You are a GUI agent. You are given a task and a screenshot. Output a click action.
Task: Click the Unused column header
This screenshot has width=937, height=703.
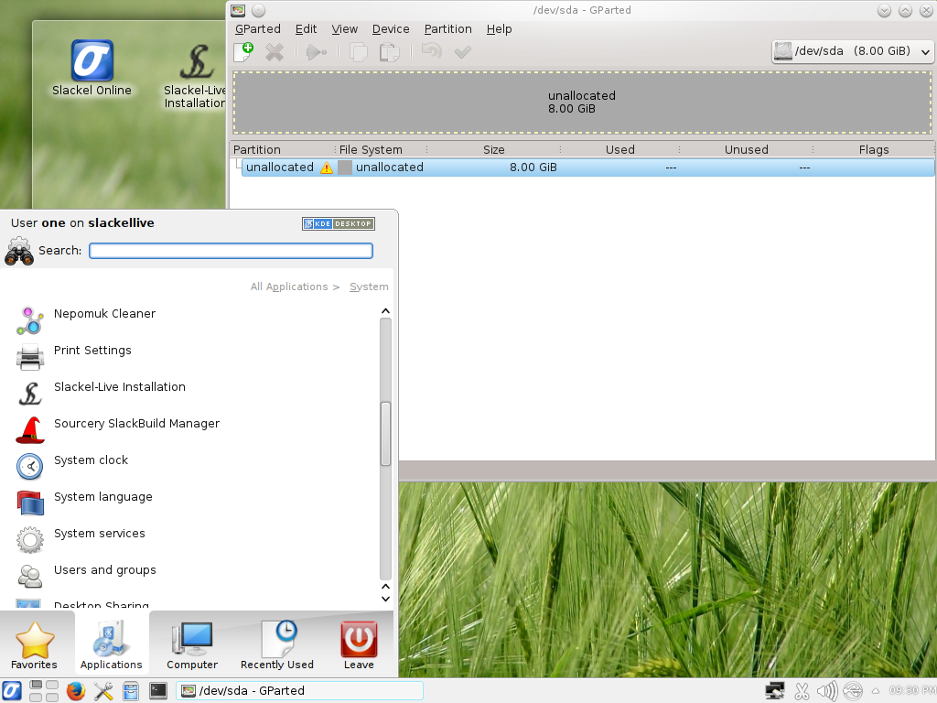click(x=747, y=149)
